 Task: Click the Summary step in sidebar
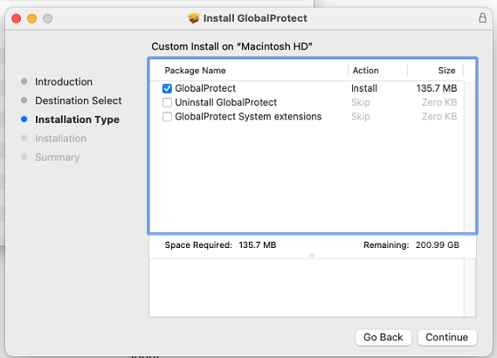58,157
